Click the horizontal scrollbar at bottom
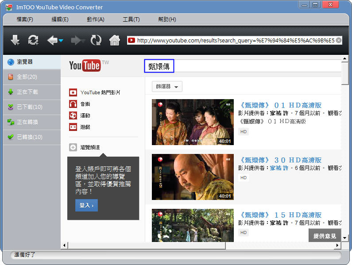This screenshot has height=265, width=352. pyautogui.click(x=146, y=246)
